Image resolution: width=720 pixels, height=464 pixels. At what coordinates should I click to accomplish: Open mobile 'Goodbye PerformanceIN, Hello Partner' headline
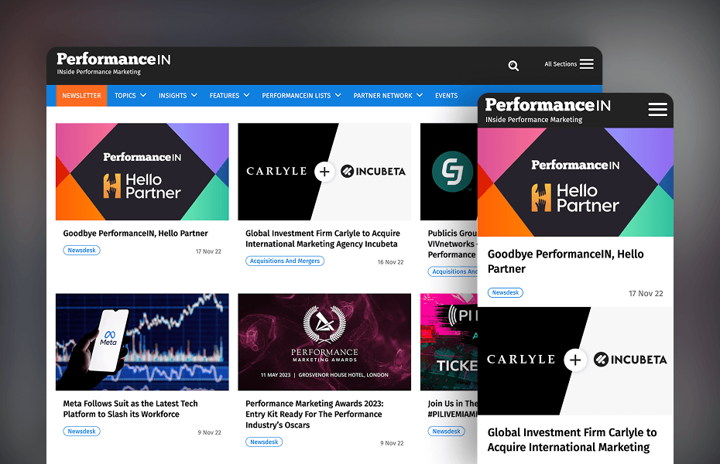pos(565,261)
